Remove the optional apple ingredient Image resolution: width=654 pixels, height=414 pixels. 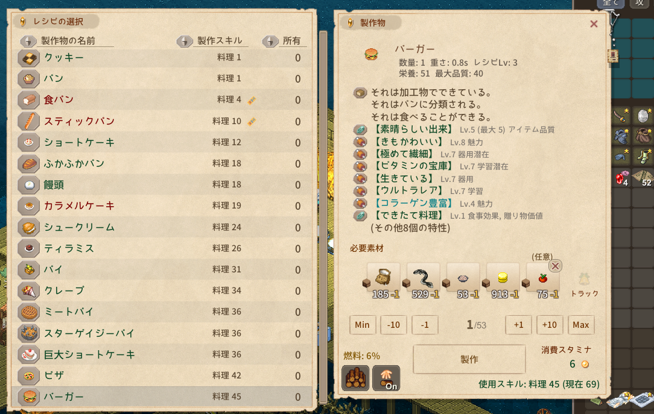coord(555,266)
